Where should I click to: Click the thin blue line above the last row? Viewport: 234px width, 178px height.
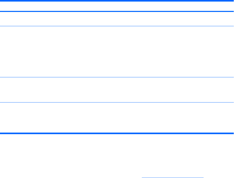pos(117,102)
